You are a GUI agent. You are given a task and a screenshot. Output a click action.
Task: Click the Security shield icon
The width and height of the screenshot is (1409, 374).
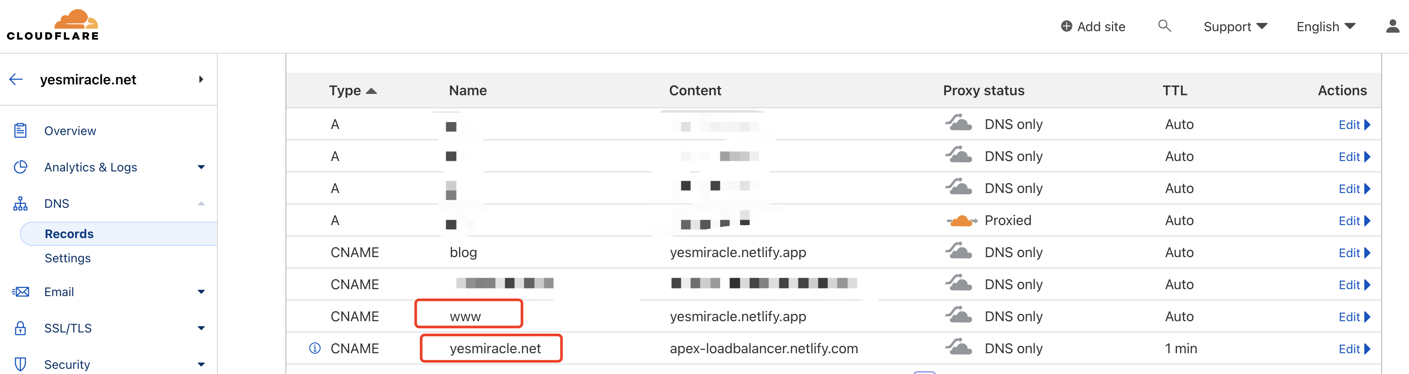coord(20,364)
